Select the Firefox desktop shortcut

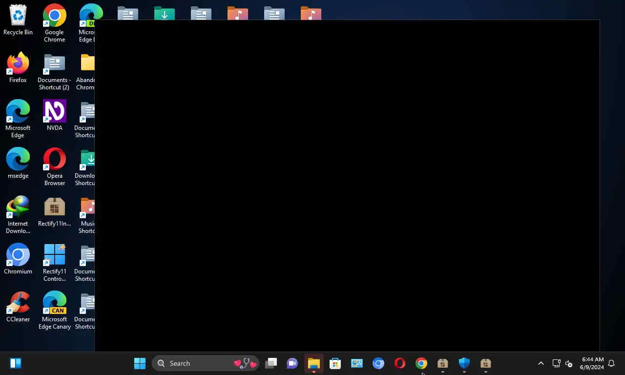click(x=18, y=68)
